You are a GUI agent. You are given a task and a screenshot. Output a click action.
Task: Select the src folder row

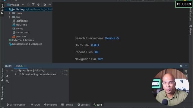click(x=28, y=17)
